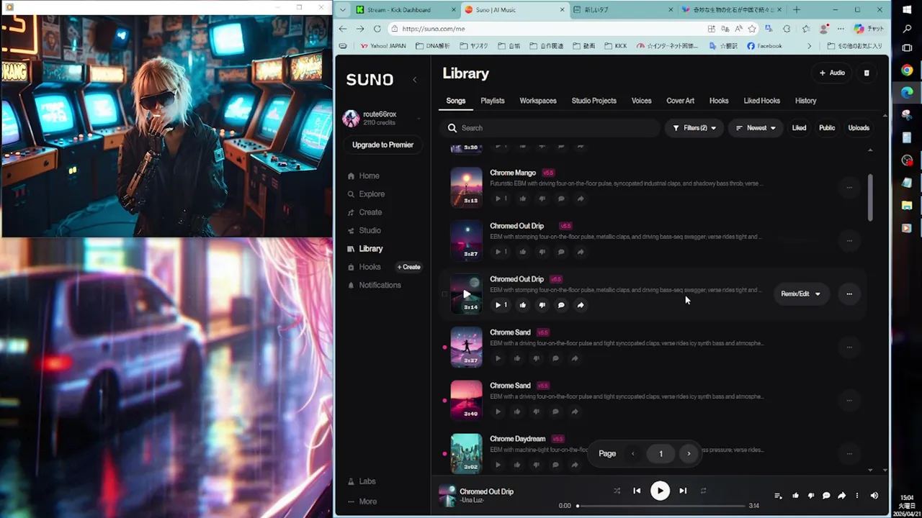Open the Newest sort dropdown
Screen dimensions: 922x518
coord(756,128)
